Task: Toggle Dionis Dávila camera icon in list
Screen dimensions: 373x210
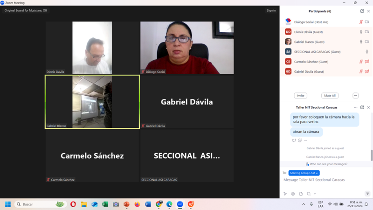Action: click(x=367, y=32)
